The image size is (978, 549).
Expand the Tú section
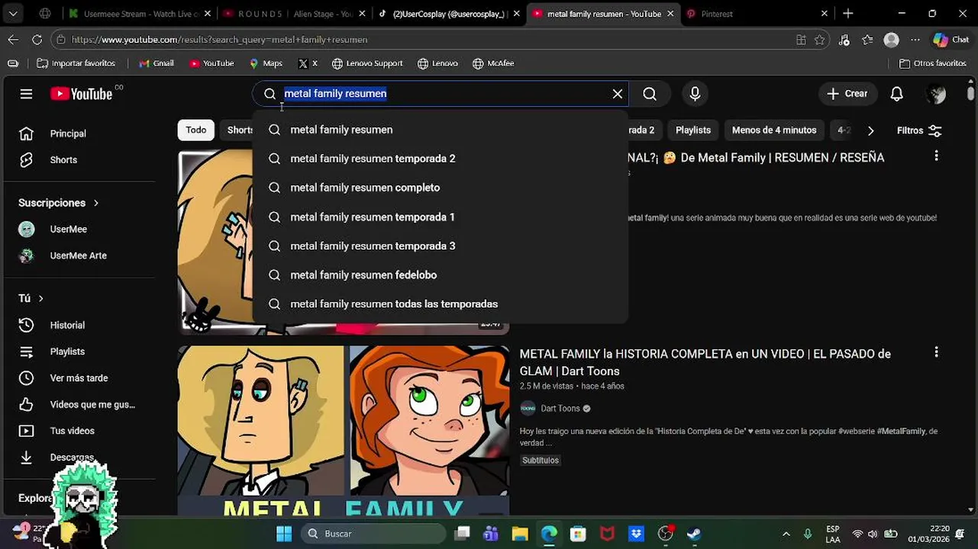click(x=31, y=298)
